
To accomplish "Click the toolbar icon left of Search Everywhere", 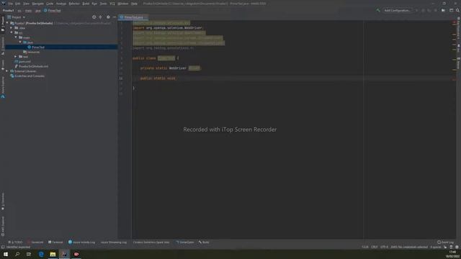I will point(451,10).
